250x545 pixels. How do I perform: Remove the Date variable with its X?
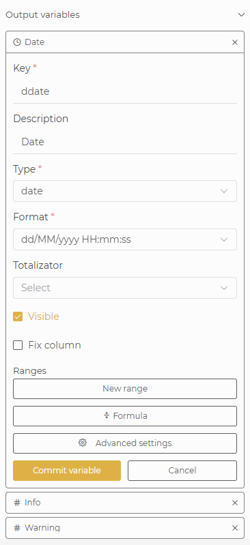tap(235, 42)
